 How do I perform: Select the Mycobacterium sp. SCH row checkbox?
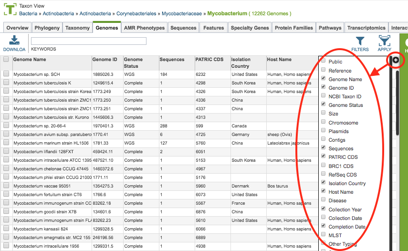[x=6, y=74]
